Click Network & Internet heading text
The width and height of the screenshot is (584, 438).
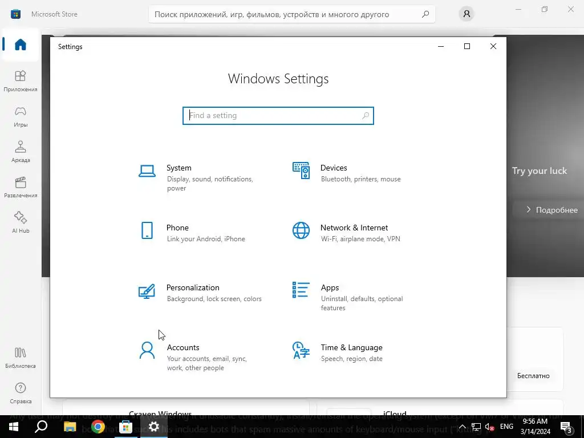pyautogui.click(x=354, y=228)
